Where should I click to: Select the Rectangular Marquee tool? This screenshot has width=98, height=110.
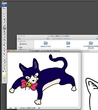pos(4,11)
